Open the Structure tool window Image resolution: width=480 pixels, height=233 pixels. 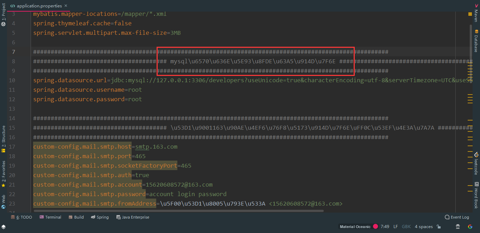[4, 139]
